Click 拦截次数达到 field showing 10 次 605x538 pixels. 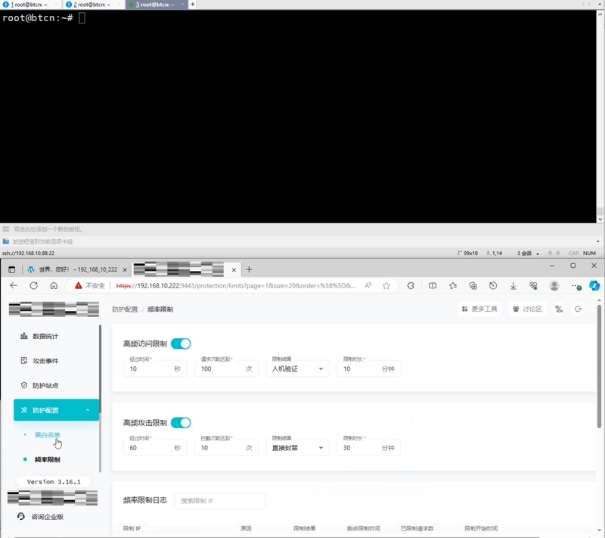(226, 448)
